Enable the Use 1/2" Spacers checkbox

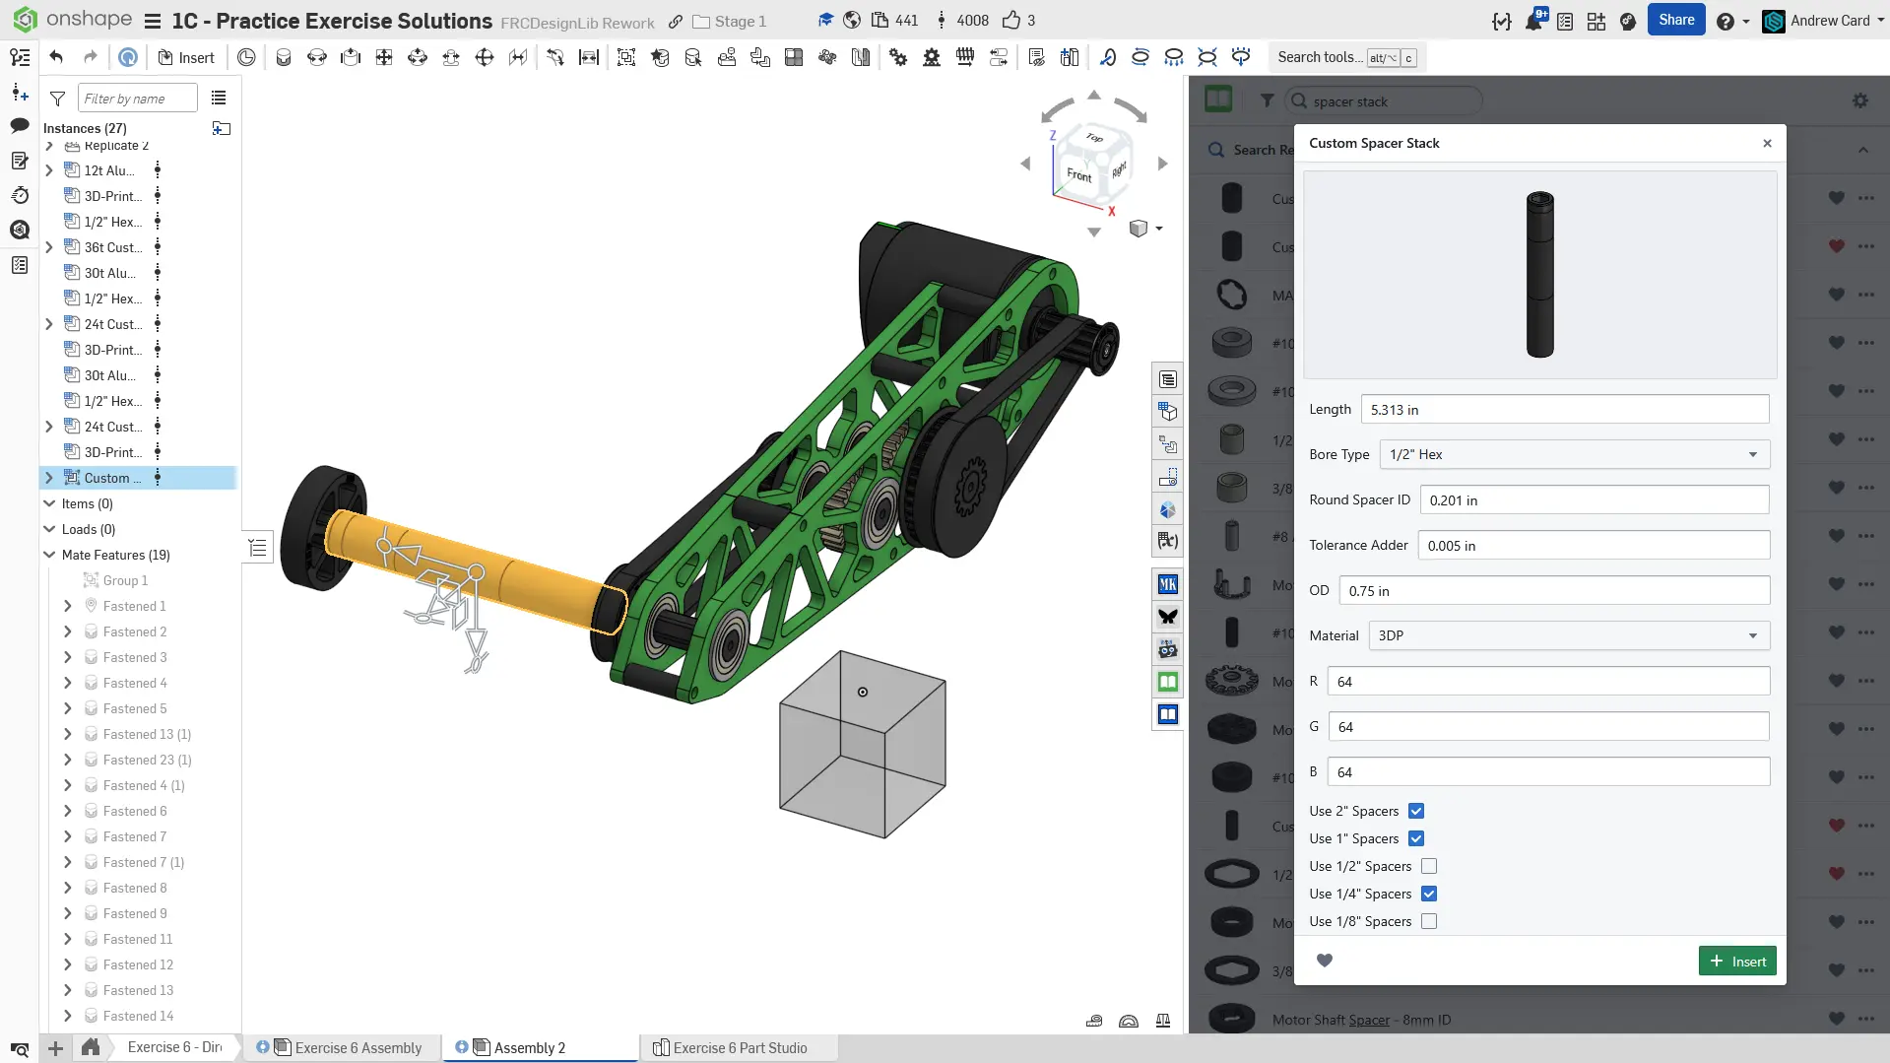pyautogui.click(x=1429, y=866)
